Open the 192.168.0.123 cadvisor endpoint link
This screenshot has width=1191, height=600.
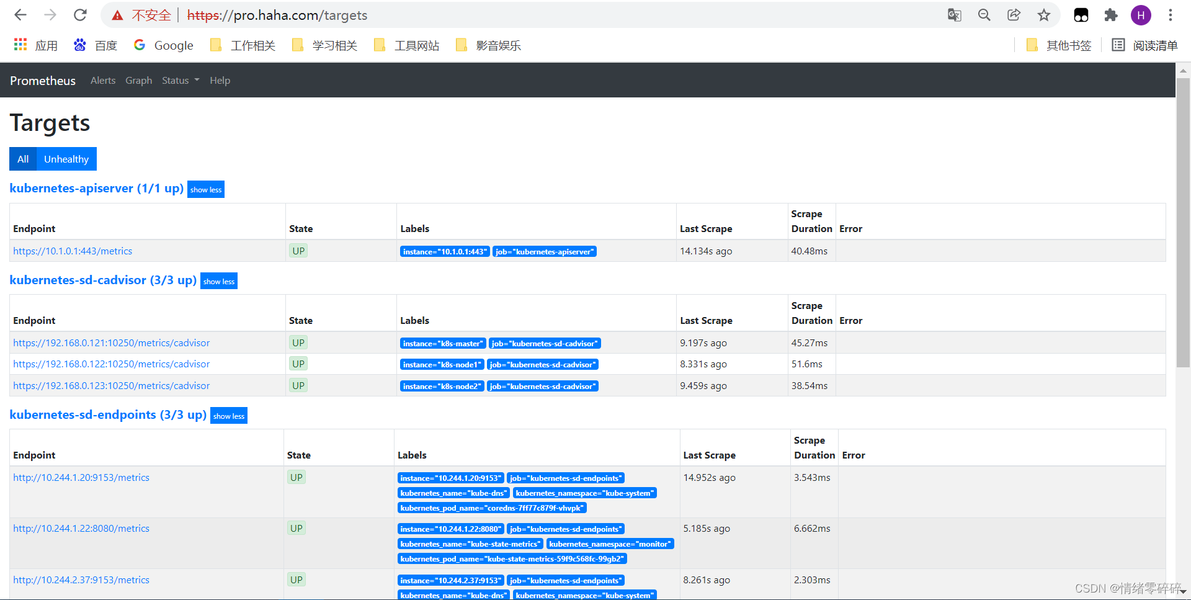[111, 386]
